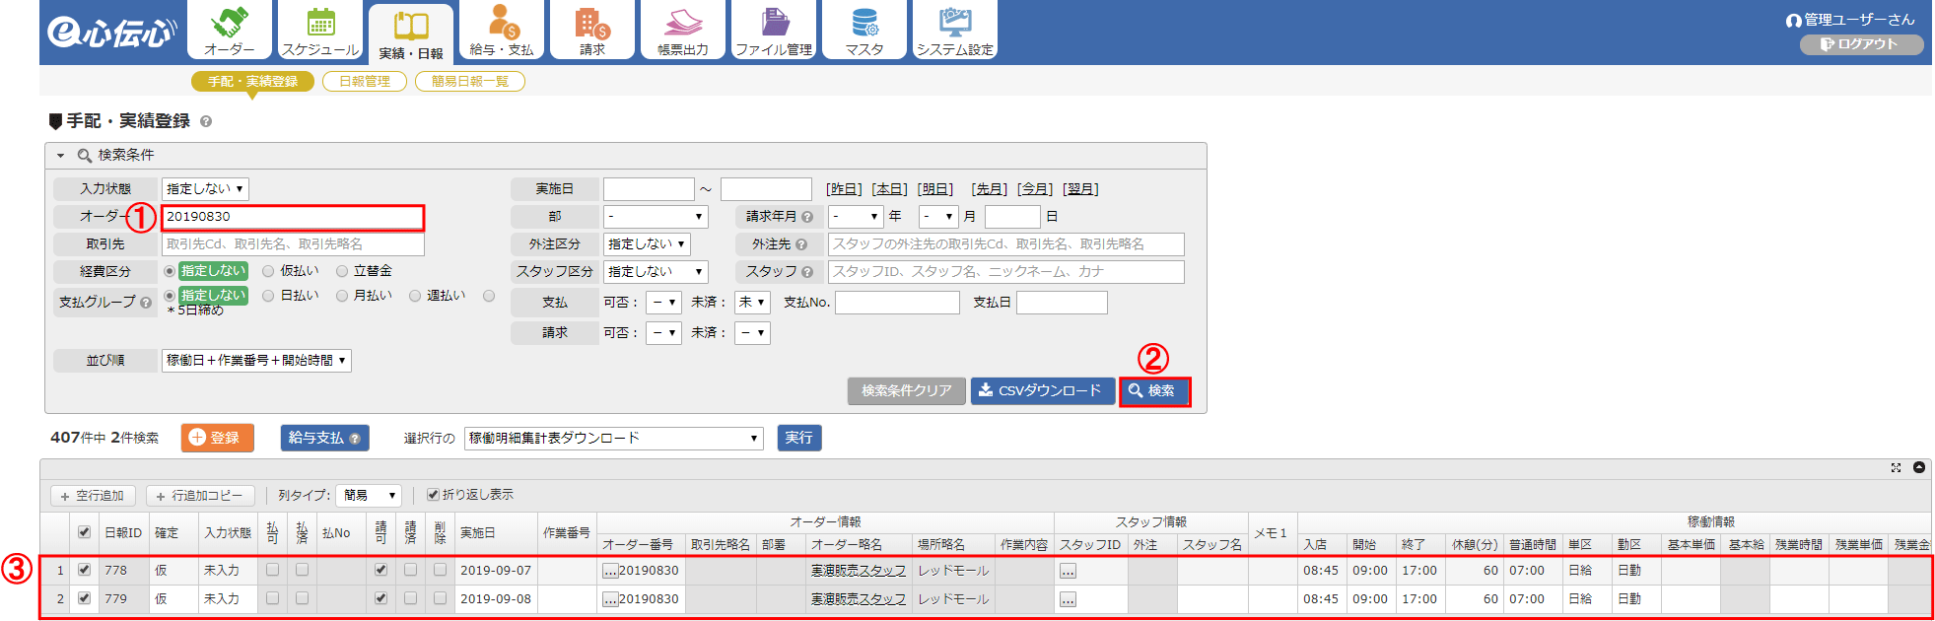This screenshot has height=621, width=1935.
Task: Select the 日報管理 subtab
Action: pyautogui.click(x=365, y=81)
